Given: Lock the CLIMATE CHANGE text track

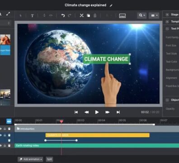Looking at the screenshot, I should click(x=5, y=135).
